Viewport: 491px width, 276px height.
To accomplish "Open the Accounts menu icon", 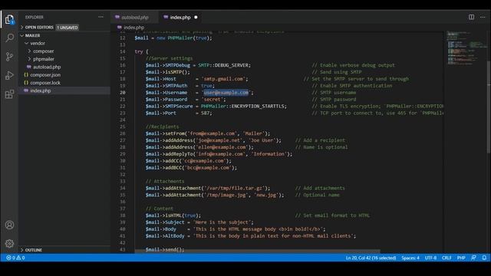I will click(x=9, y=225).
